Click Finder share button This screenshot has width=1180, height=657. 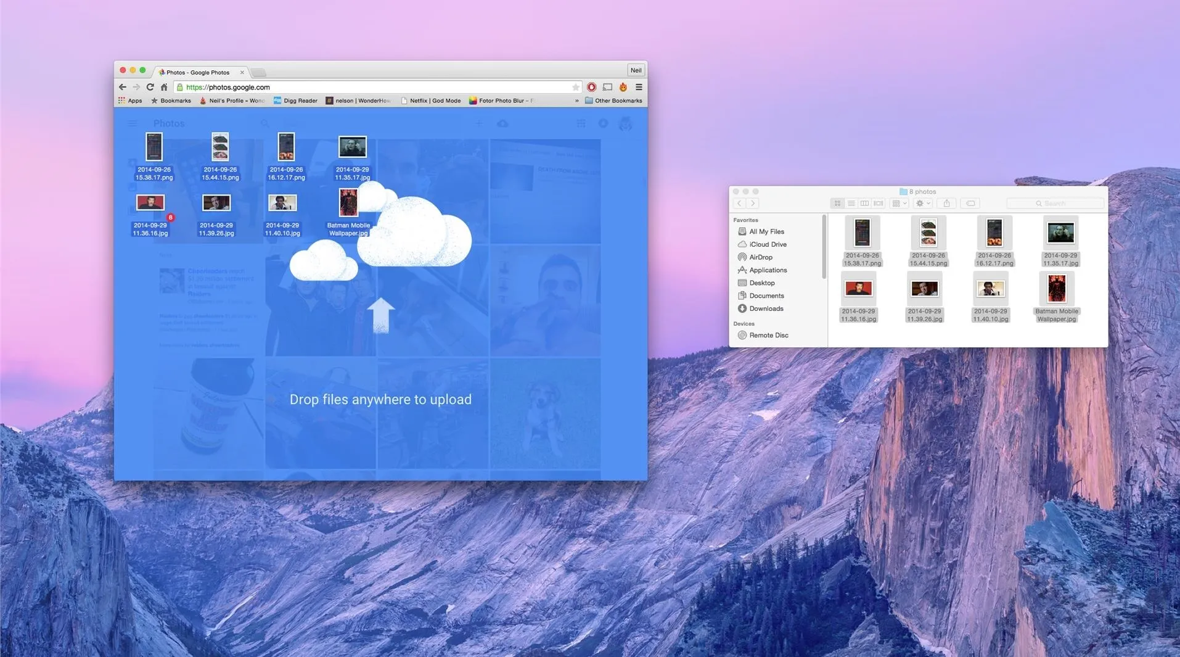pos(946,203)
